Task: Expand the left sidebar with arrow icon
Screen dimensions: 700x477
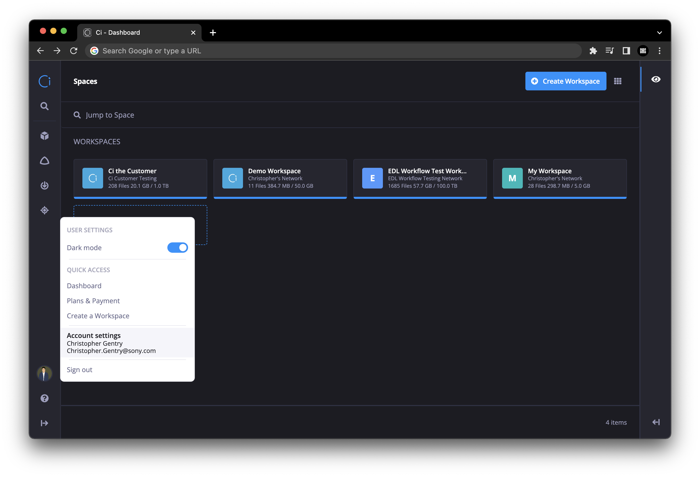Action: 45,423
